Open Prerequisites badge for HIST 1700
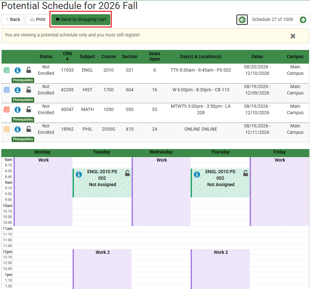Screen dimensions: 310x289 (x=23, y=100)
